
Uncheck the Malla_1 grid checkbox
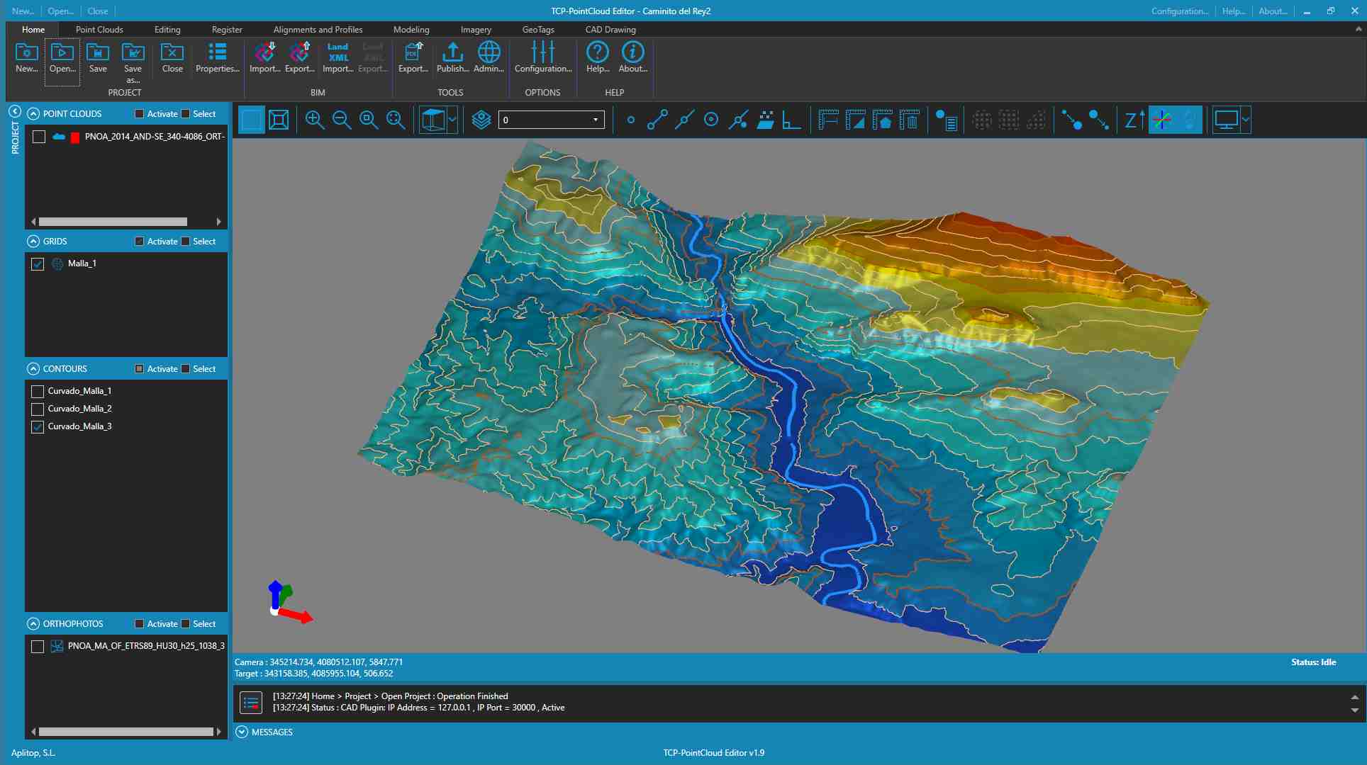[x=38, y=264]
